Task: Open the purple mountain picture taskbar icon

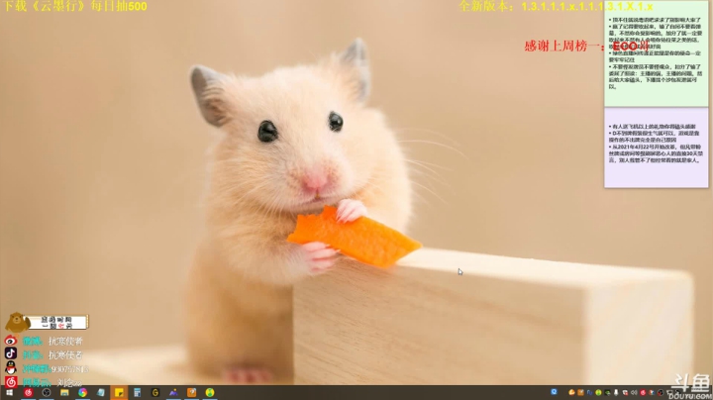Action: point(173,392)
